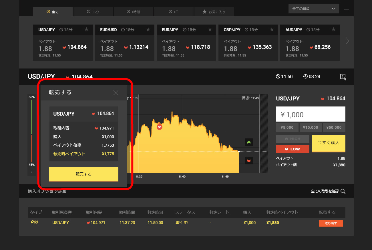Viewport: 372px width, 250px height.
Task: Click the ¥1,880 payout cell in table
Action: coord(272,223)
